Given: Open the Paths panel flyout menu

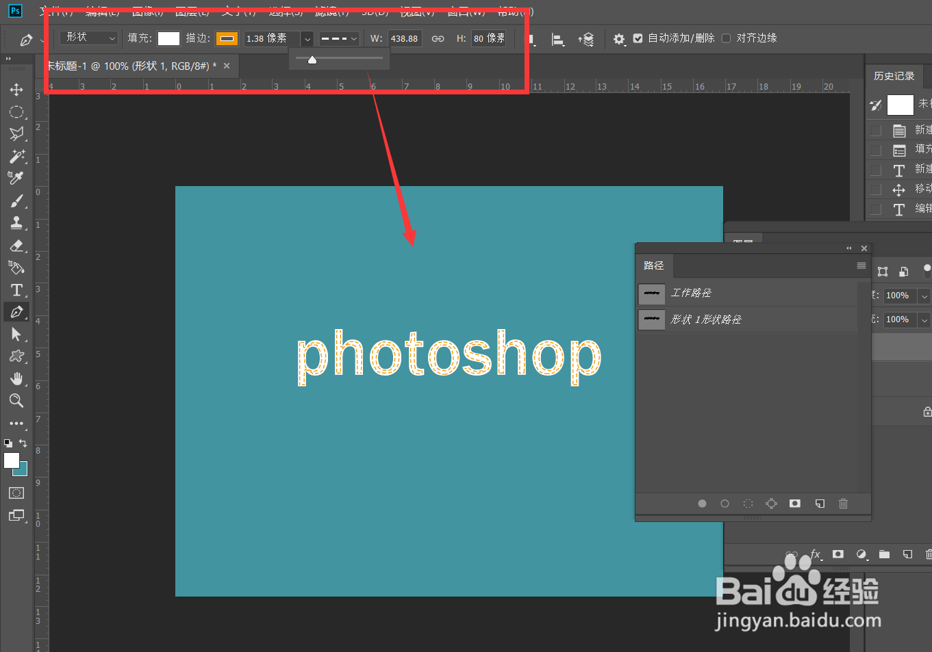Looking at the screenshot, I should click(x=861, y=265).
